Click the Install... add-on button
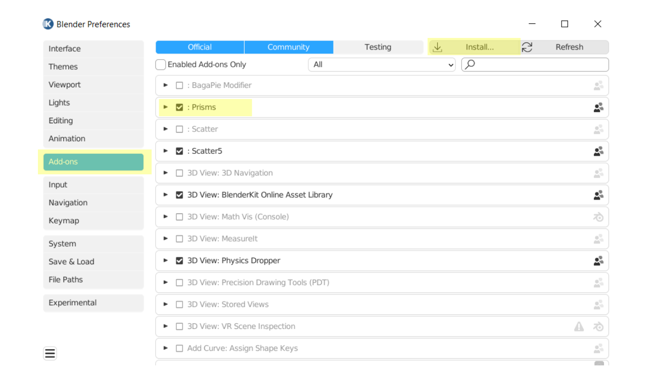Image resolution: width=652 pixels, height=379 pixels. (x=474, y=47)
